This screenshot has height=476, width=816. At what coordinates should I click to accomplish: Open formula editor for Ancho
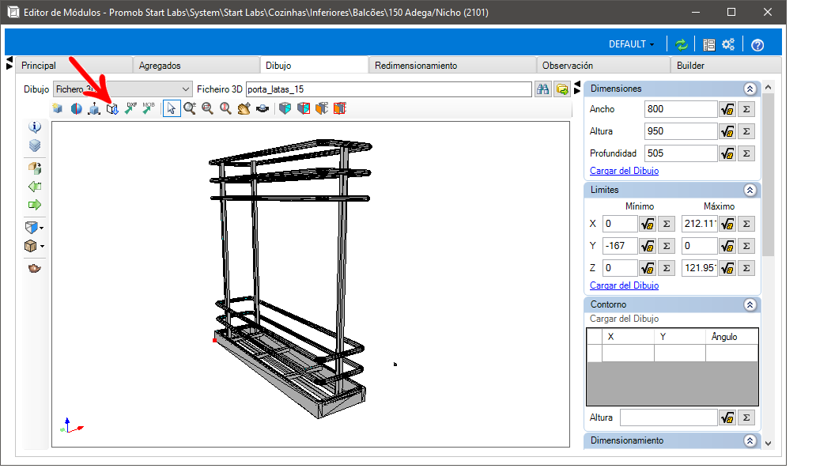(x=727, y=109)
